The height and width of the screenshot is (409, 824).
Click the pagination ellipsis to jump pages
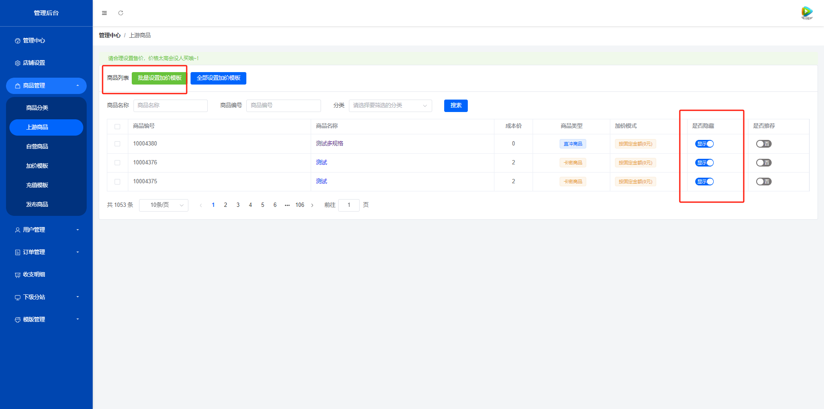click(287, 205)
